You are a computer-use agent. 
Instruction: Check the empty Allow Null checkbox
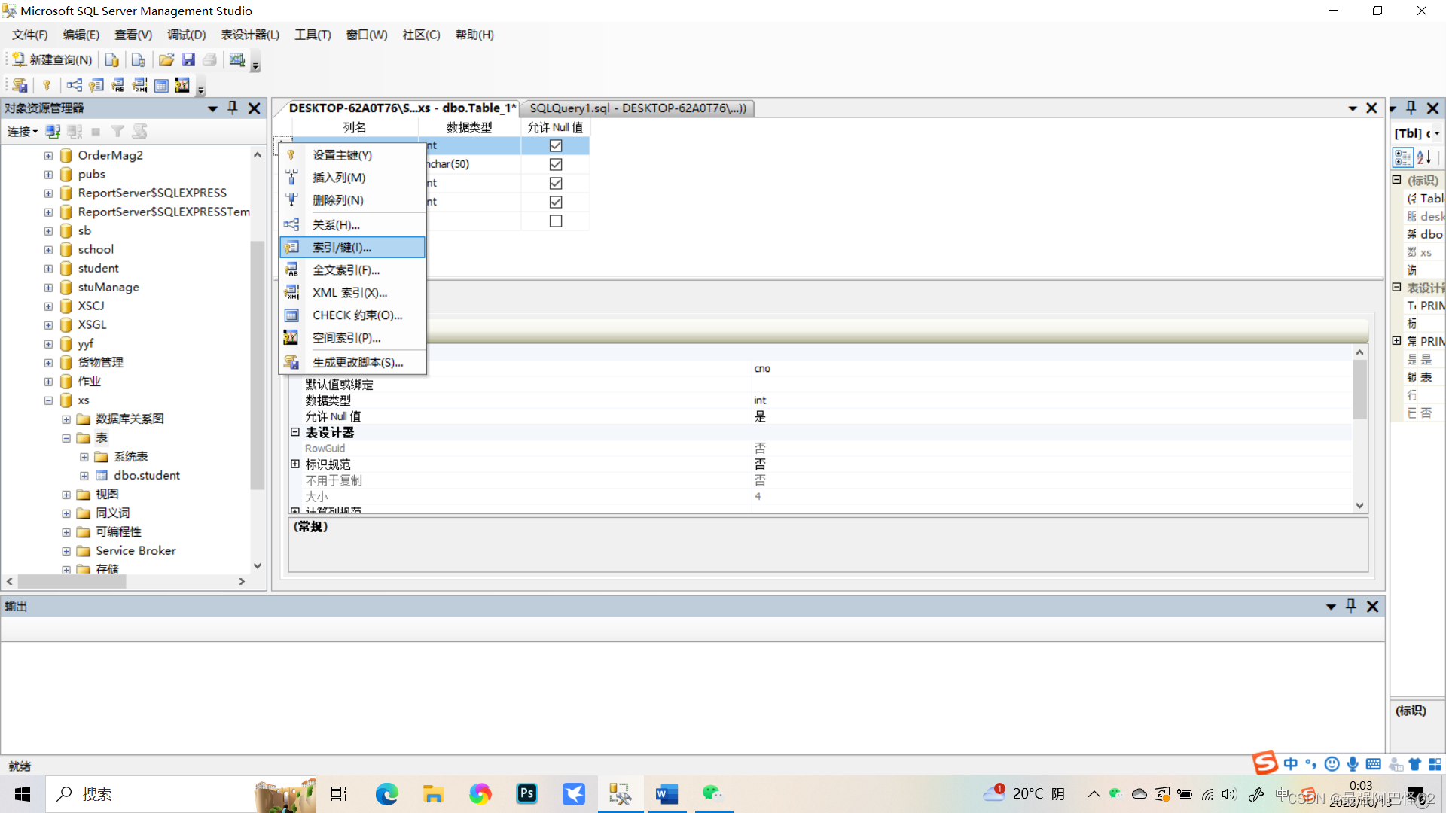point(556,221)
